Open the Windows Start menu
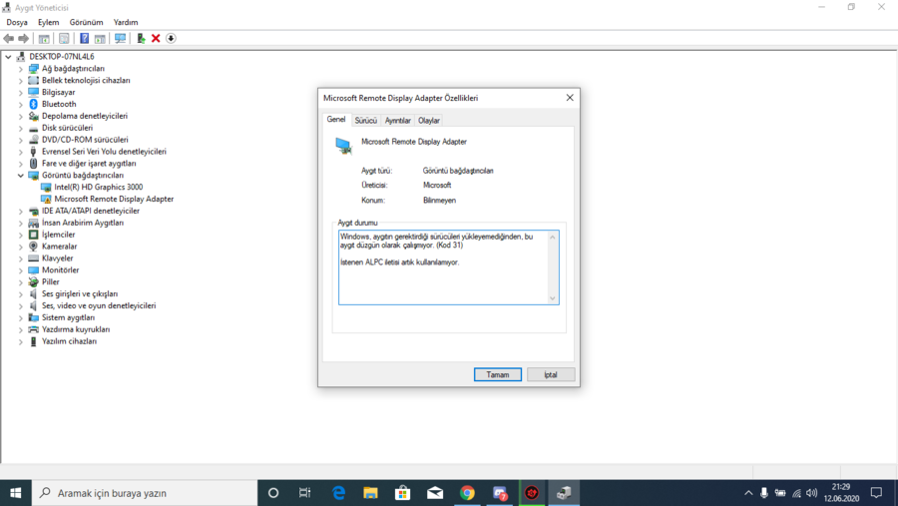Screen dimensions: 898x506 point(15,493)
